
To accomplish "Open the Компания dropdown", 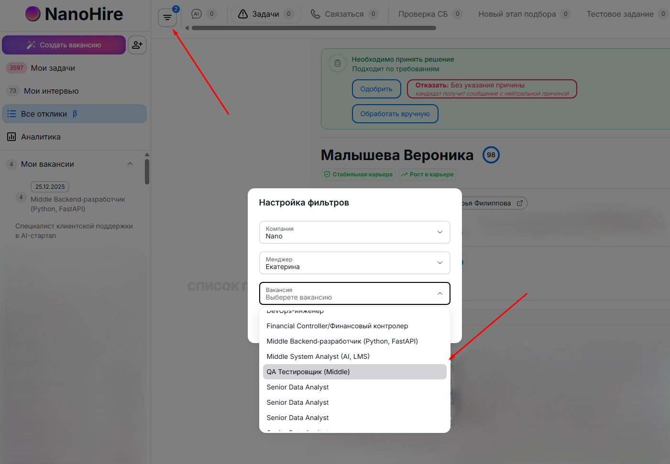I will 355,232.
